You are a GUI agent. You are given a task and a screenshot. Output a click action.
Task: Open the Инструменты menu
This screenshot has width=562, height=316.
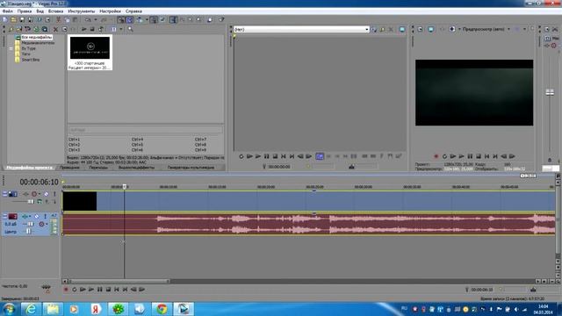coord(82,11)
